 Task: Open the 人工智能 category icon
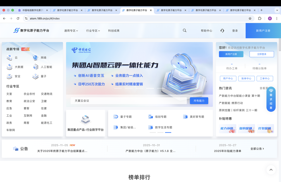pyautogui.click(x=35, y=67)
